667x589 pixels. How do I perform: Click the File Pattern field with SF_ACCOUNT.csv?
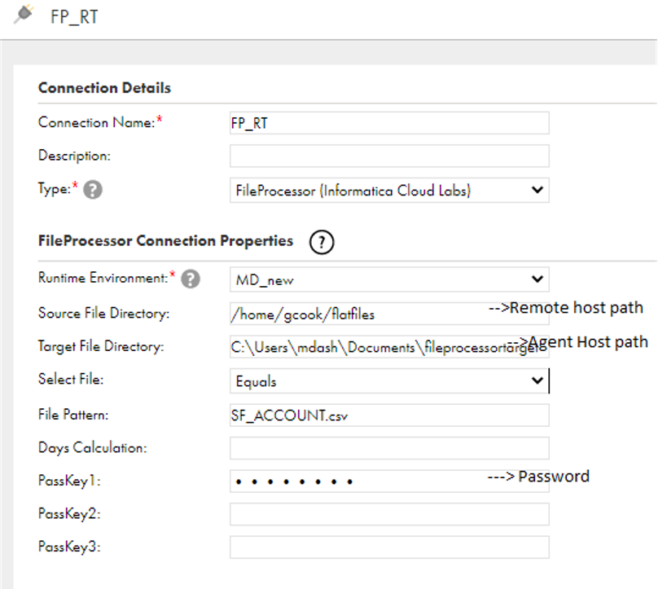[389, 415]
